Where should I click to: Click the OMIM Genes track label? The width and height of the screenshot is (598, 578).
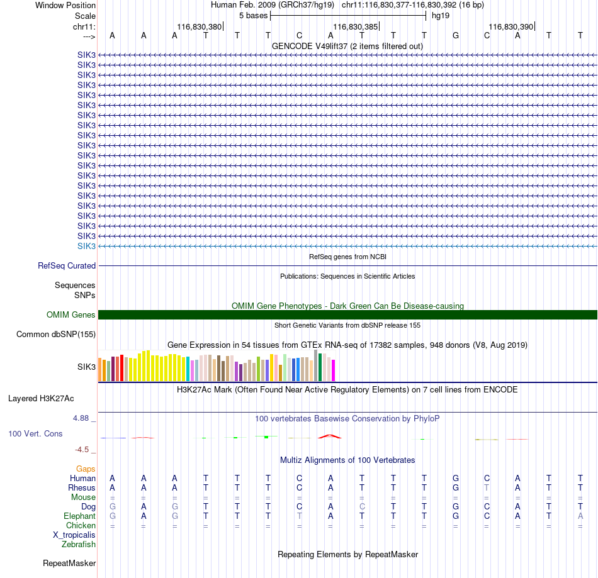coord(71,314)
